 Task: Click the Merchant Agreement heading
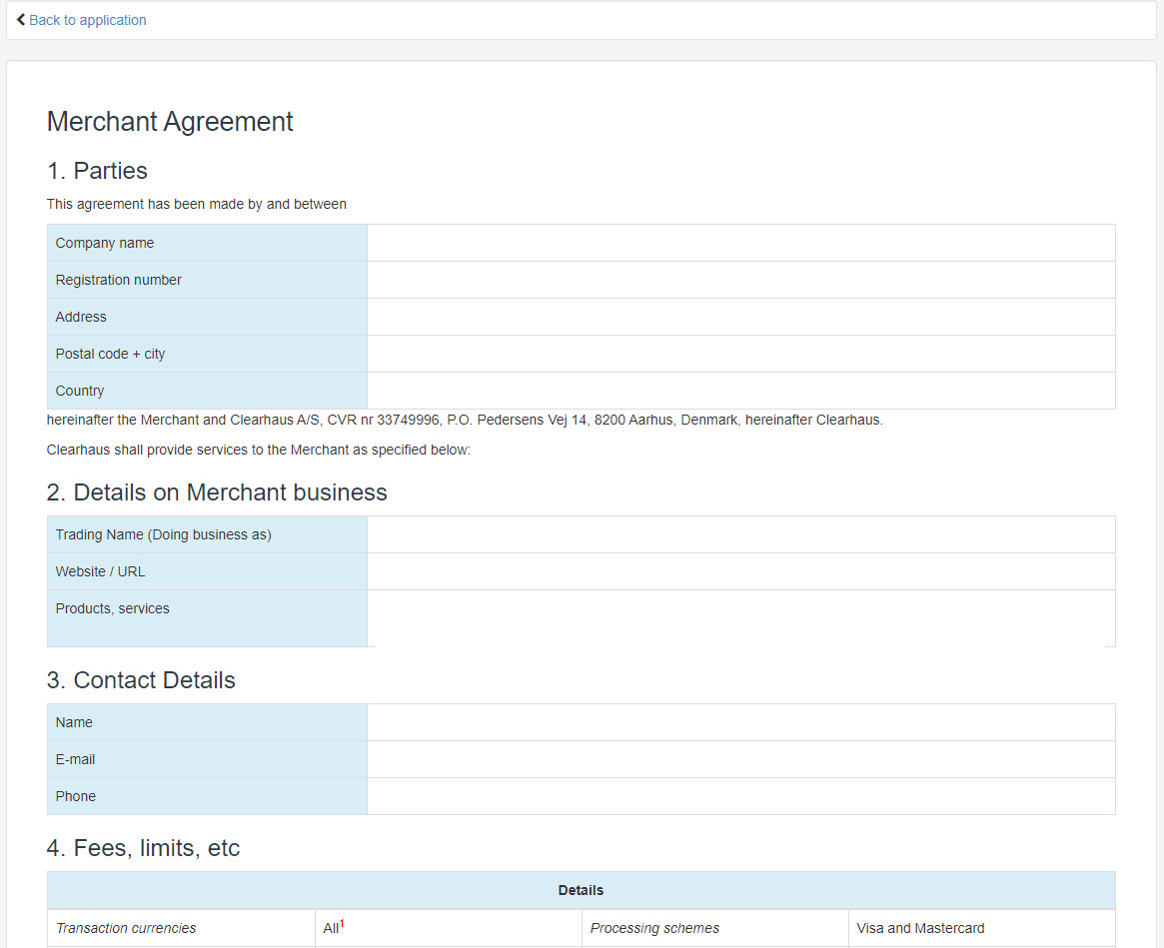pos(170,122)
